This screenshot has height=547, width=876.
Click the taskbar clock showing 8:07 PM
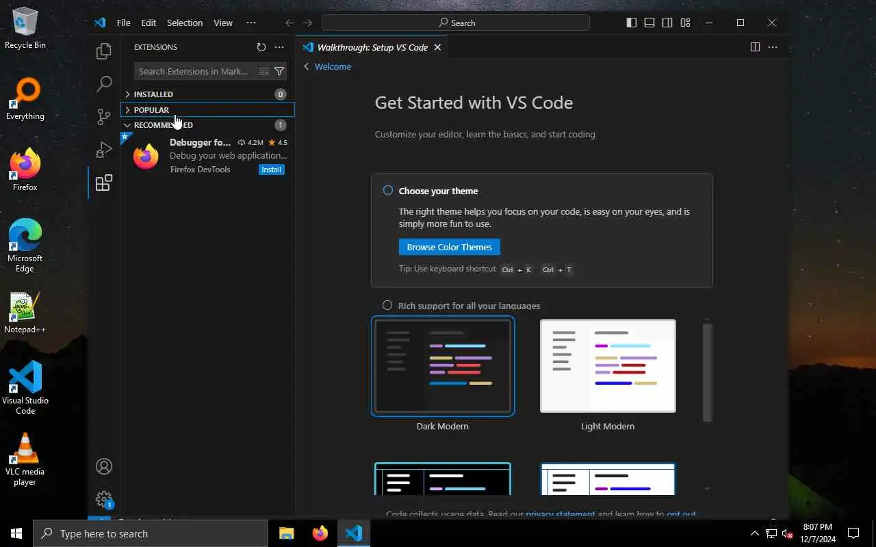coord(817,533)
